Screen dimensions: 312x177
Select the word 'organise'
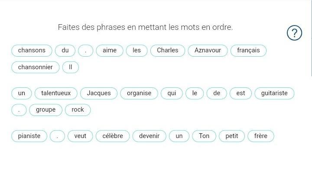pos(139,93)
